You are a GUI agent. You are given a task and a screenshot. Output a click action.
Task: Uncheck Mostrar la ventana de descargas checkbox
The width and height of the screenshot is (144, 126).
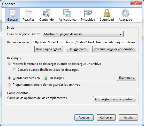tap(9, 64)
